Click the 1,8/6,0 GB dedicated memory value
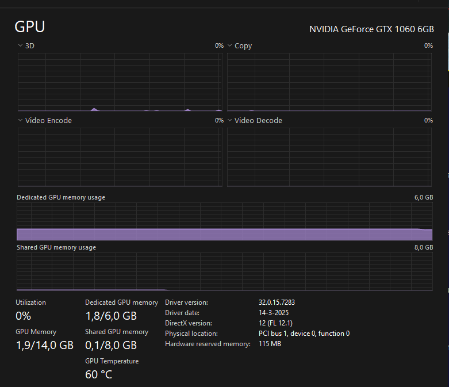The image size is (449, 387). click(111, 316)
